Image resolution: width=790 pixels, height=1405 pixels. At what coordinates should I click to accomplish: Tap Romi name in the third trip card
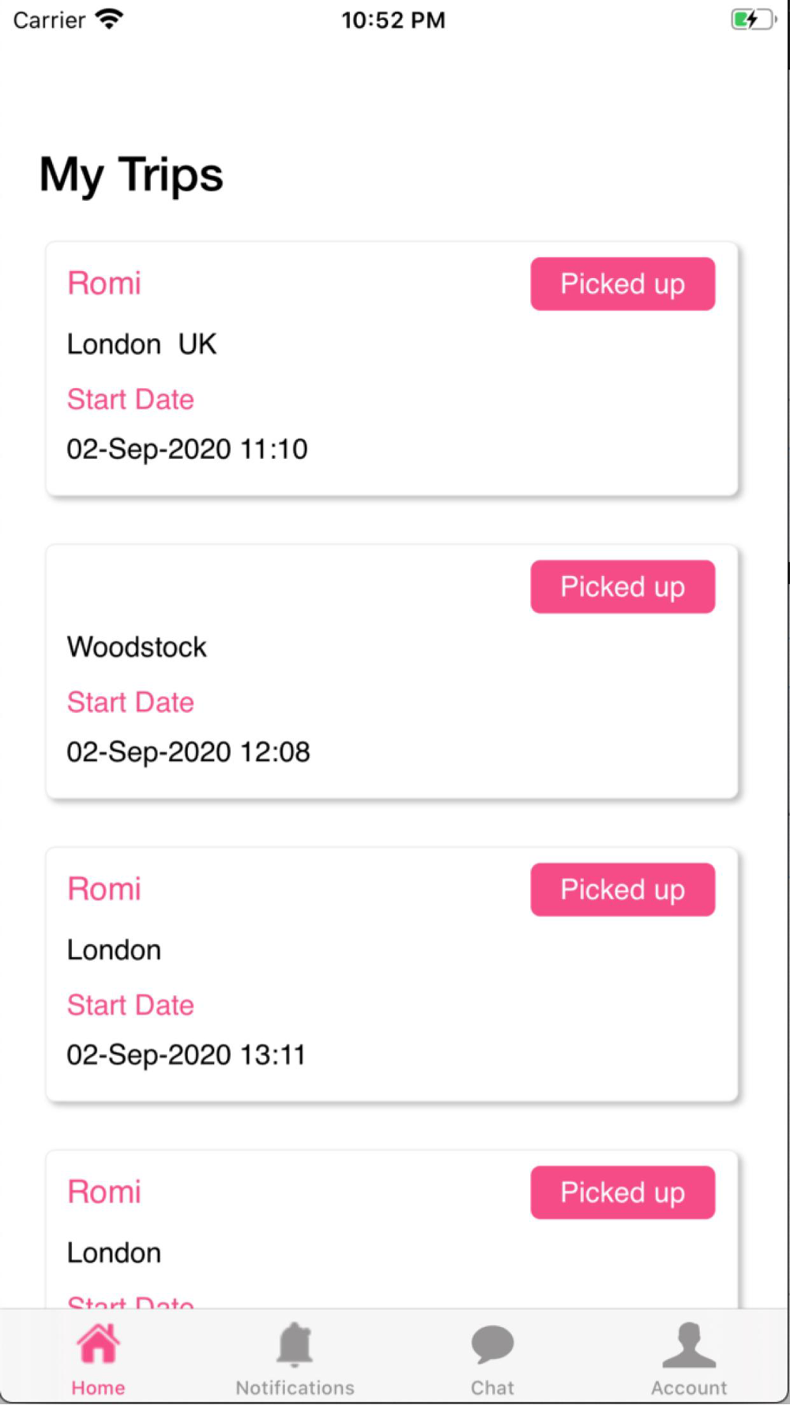tap(104, 889)
